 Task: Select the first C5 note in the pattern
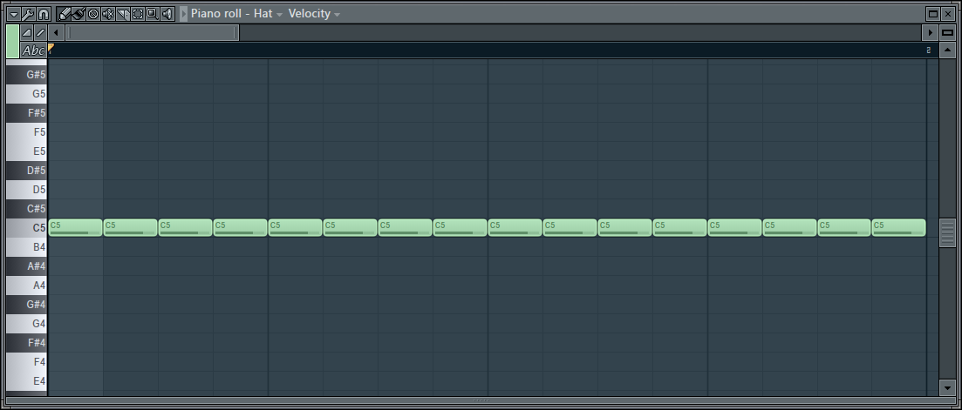coord(76,228)
